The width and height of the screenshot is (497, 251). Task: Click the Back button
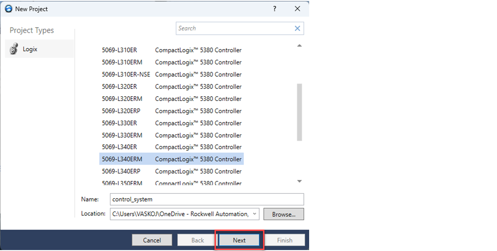point(197,240)
